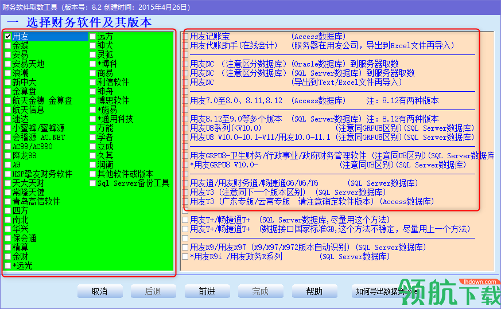This screenshot has width=501, height=309.
Task: Choose 用友记账宝 Access version
Action: point(185,36)
